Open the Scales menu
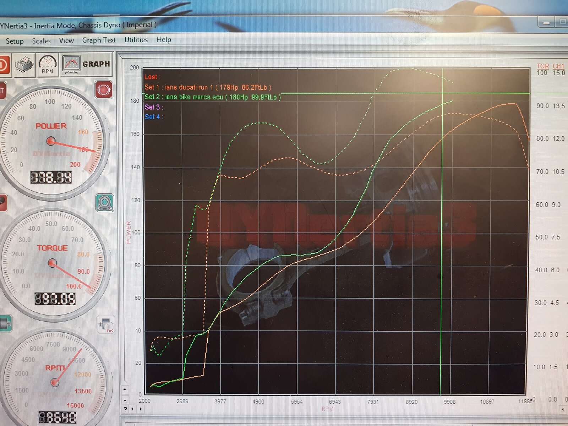Image resolution: width=568 pixels, height=426 pixels. 41,41
